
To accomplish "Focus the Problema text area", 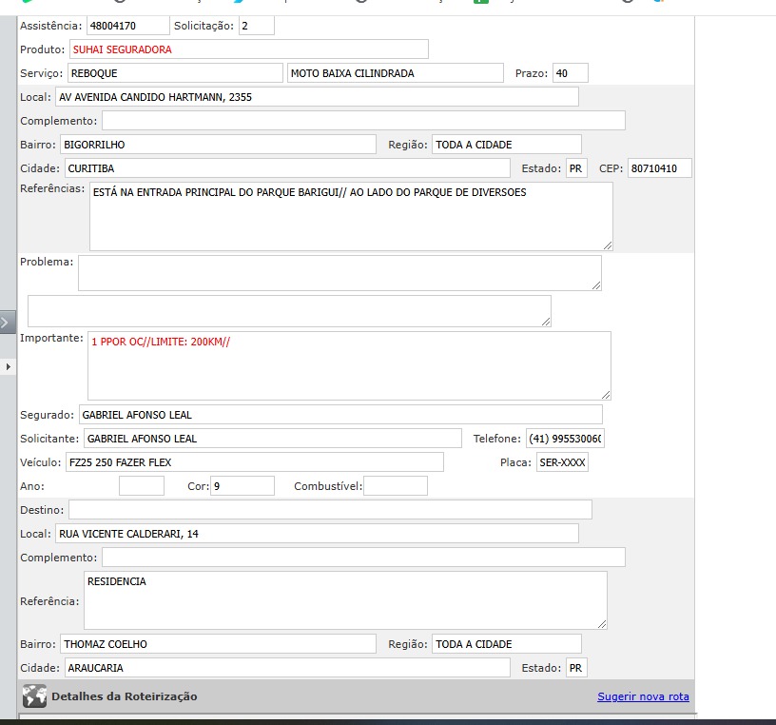I will [340, 273].
